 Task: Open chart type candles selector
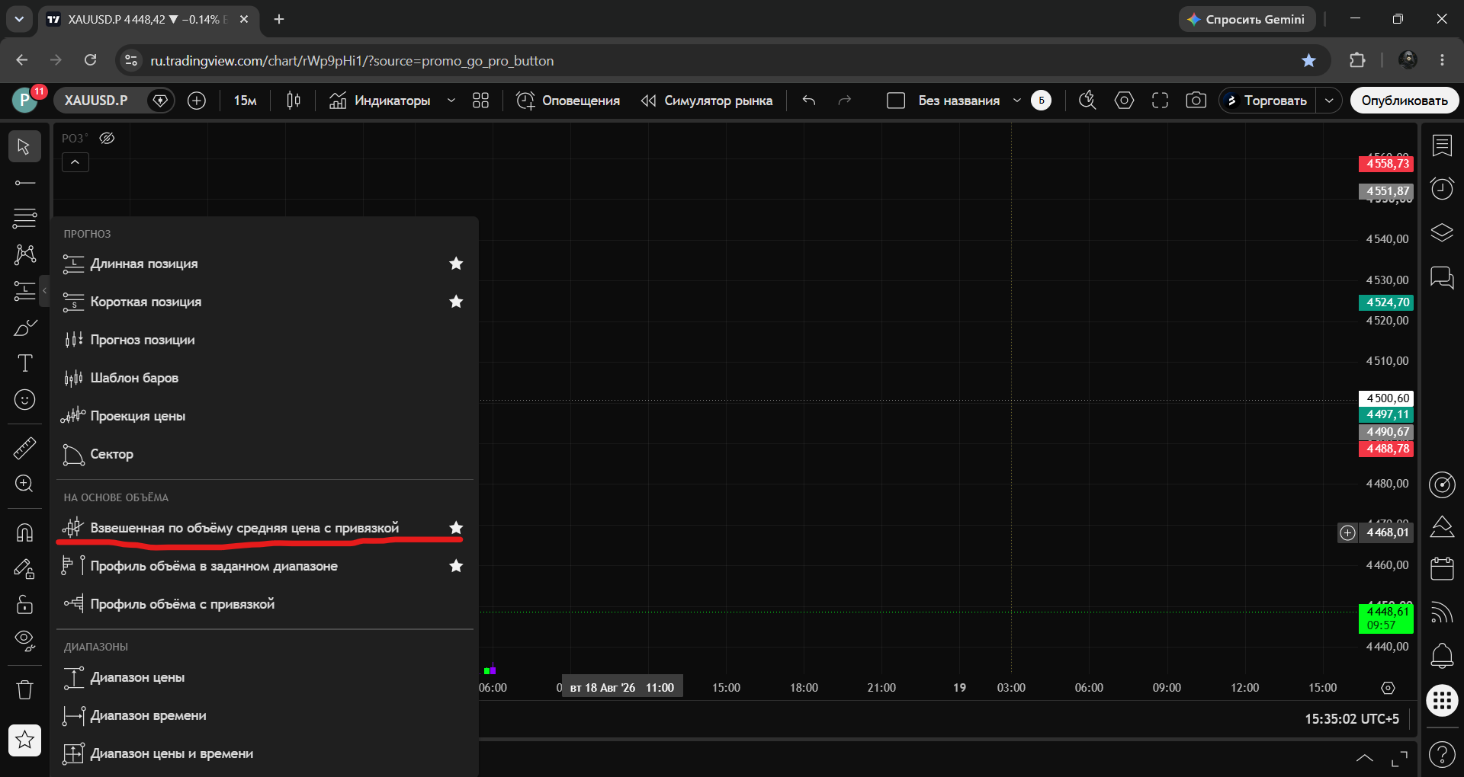(294, 101)
